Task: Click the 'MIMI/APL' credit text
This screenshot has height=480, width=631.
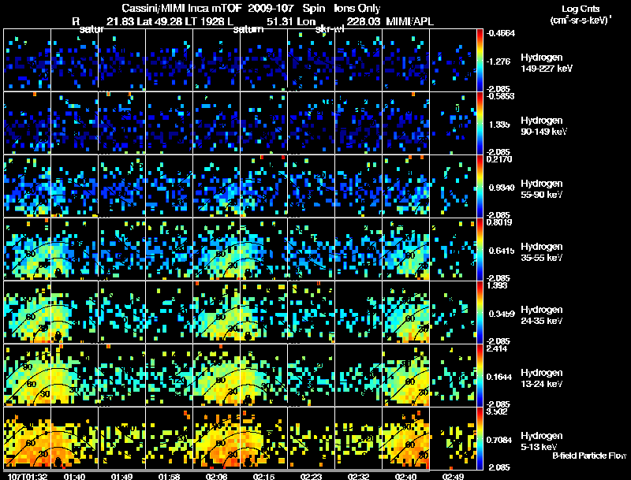Action: (x=409, y=21)
